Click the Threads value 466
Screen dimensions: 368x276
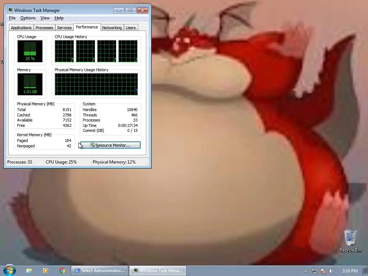pyautogui.click(x=134, y=115)
